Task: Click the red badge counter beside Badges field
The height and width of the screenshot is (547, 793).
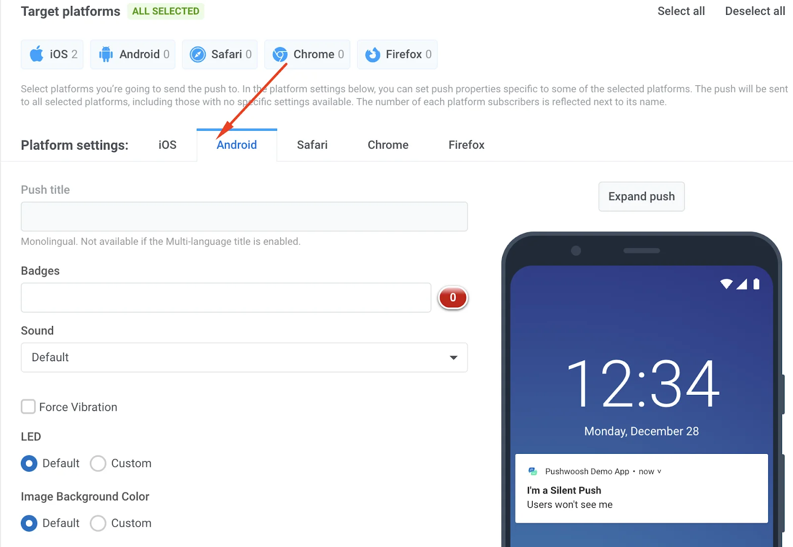Action: click(x=453, y=298)
